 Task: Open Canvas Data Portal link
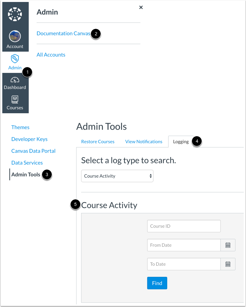pos(33,151)
